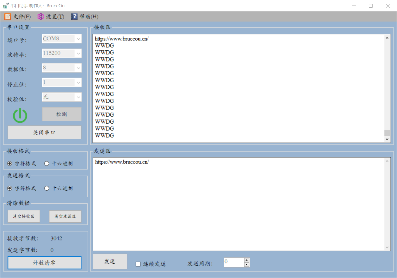Click the 清空接收区 button
This screenshot has width=397, height=278.
coord(24,217)
